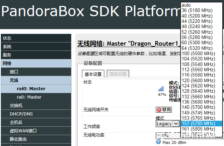This screenshot has height=146, width=224.
Task: Go to the 接口 page
Action: coord(36,72)
